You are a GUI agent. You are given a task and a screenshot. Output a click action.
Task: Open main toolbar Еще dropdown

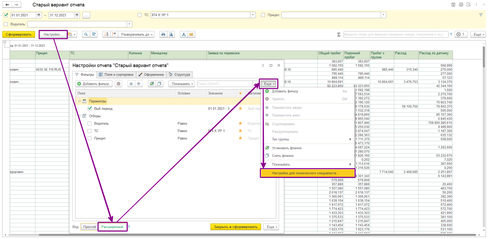point(478,34)
